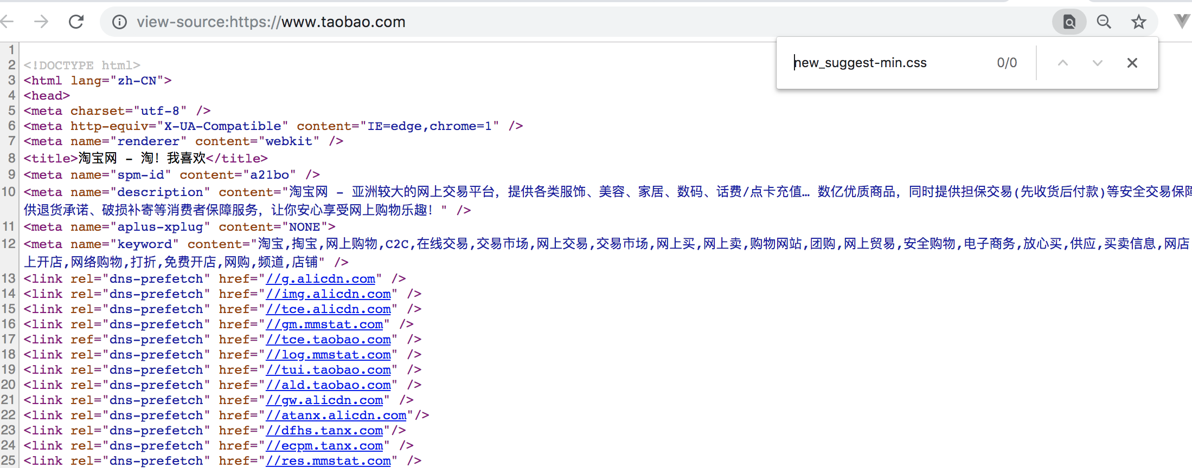Open the //dfhs.tanx.com link
The width and height of the screenshot is (1192, 468).
click(x=324, y=431)
